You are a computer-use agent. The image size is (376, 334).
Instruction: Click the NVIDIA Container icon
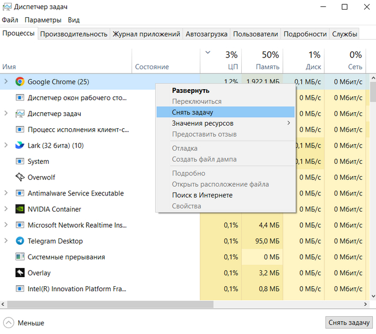[20, 209]
